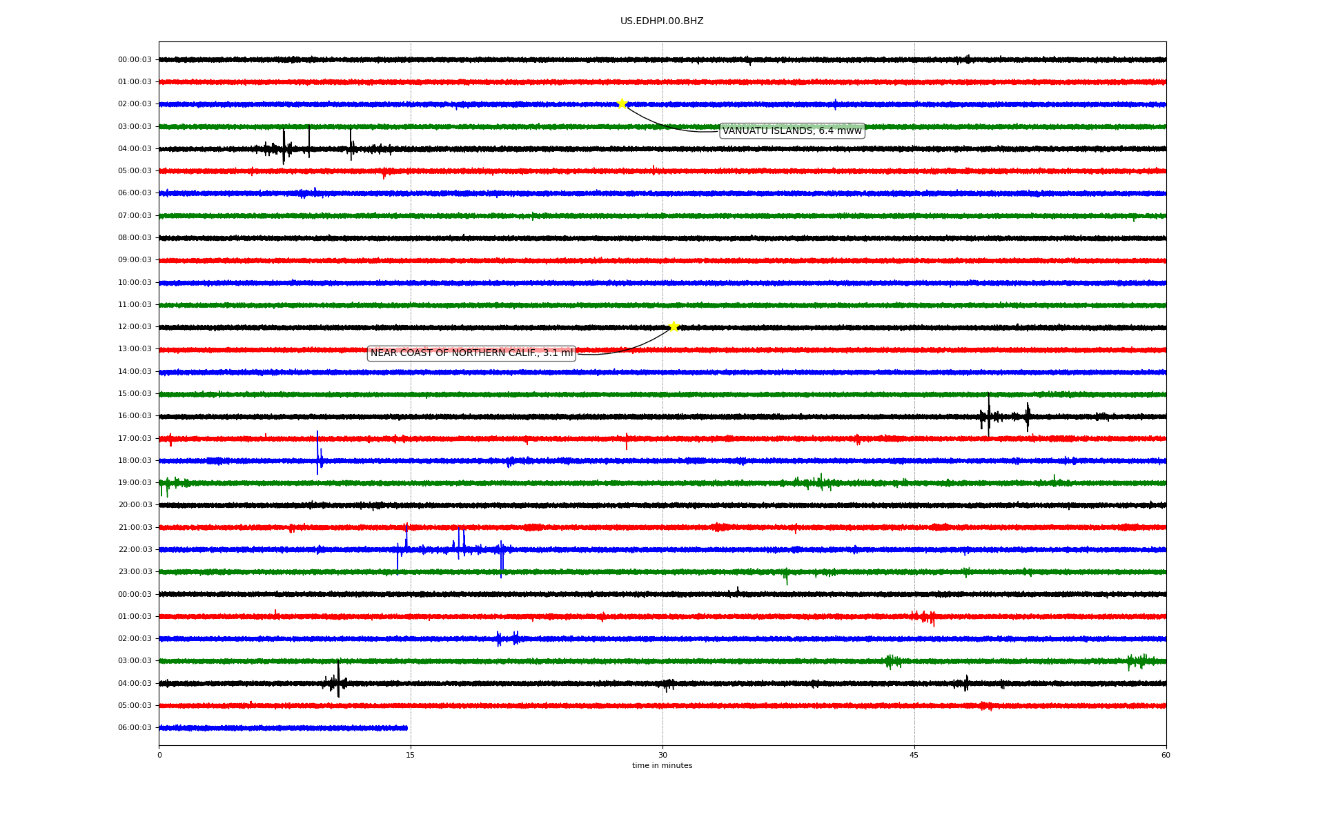Click the 12:00:03 time axis label
Viewport: 1325px width, 828px height.
pyautogui.click(x=135, y=326)
